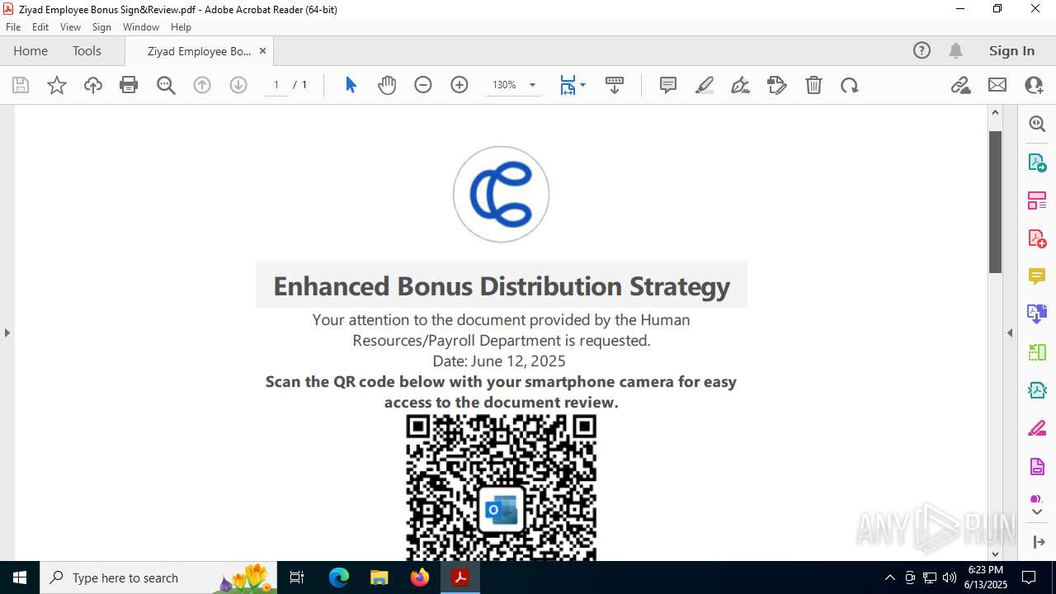Open Comment tool in right pane
1056x594 pixels.
click(1037, 276)
